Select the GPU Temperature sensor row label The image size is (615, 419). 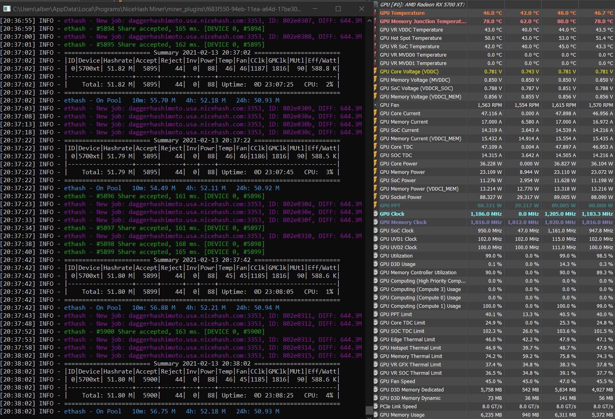tap(402, 13)
